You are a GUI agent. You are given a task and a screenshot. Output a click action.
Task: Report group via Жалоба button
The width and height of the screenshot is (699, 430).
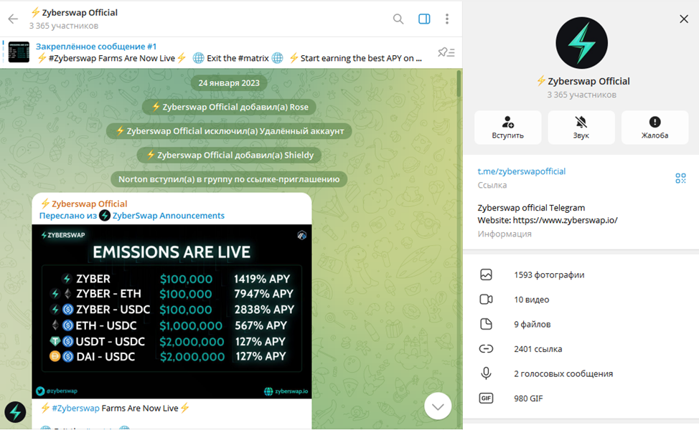[x=655, y=128]
